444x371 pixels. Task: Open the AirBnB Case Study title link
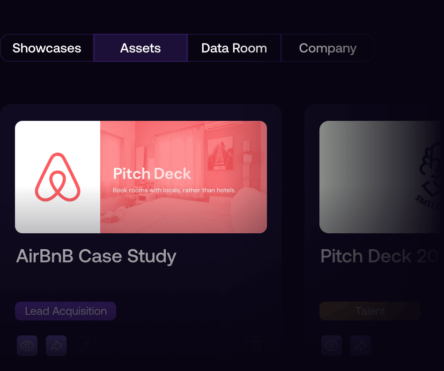tap(96, 256)
